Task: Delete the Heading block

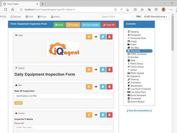Action: pyautogui.click(x=109, y=70)
